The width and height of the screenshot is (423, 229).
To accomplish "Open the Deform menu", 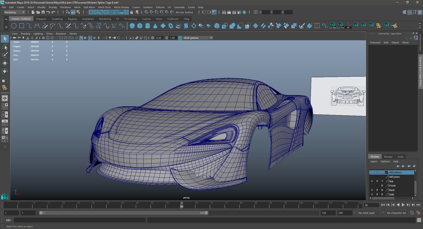I will [x=160, y=7].
